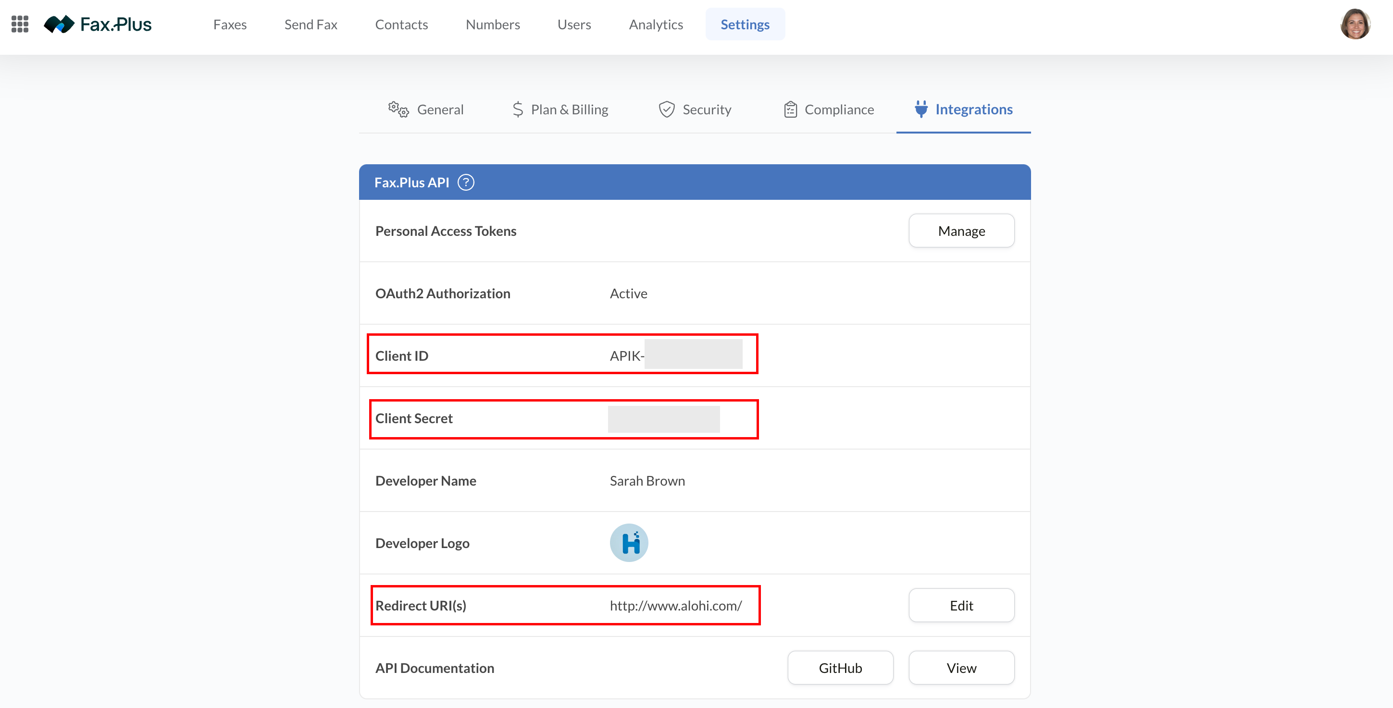Open the apps grid launcher icon
This screenshot has height=708, width=1393.
[x=20, y=24]
